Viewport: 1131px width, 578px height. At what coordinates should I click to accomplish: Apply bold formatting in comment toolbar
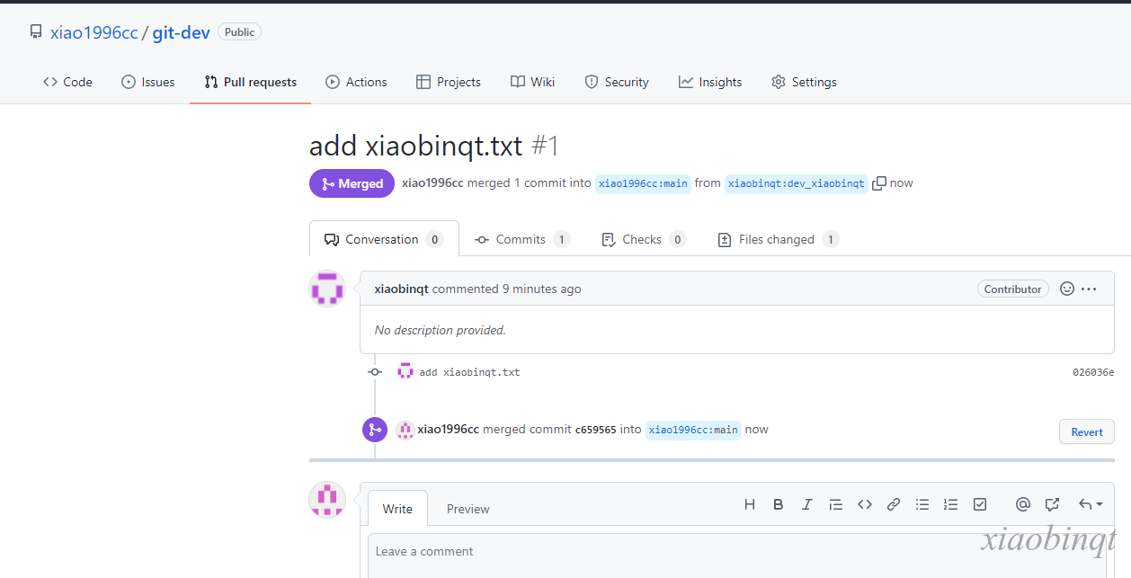click(779, 504)
